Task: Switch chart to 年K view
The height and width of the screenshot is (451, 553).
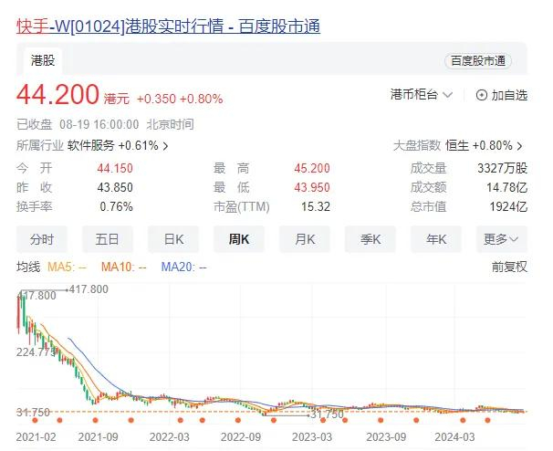Action: (436, 239)
